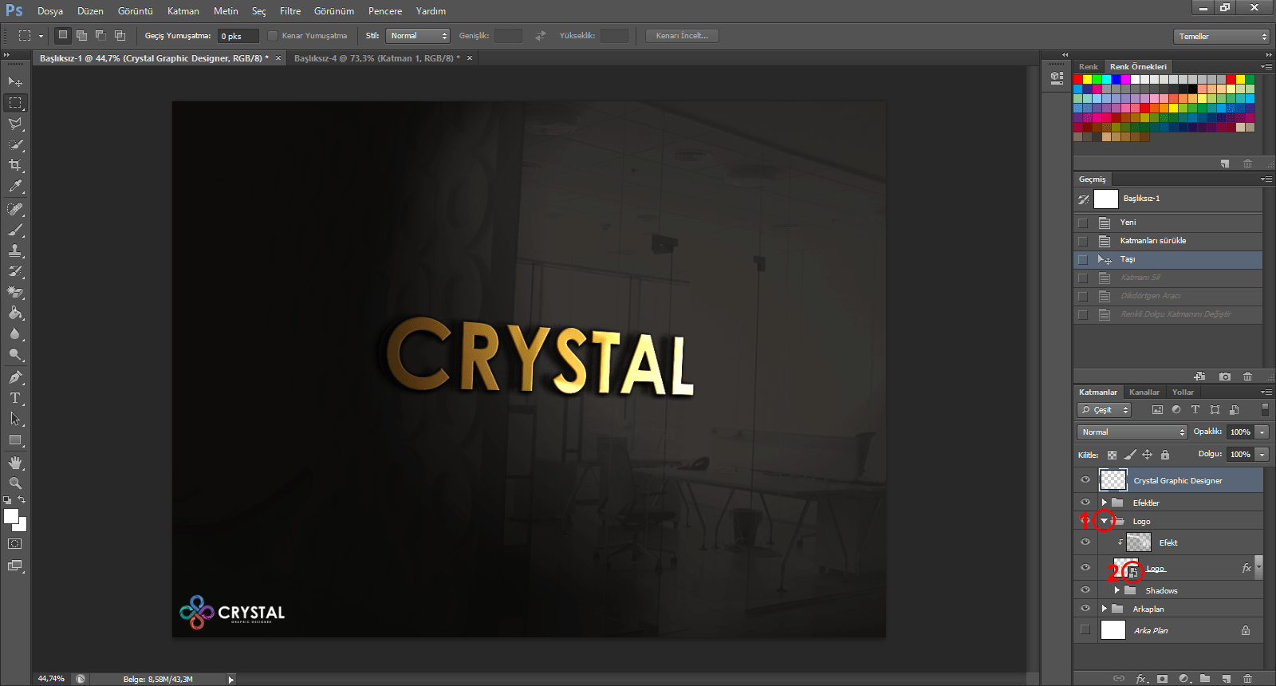
Task: Change screen mode from toolbar
Action: (15, 566)
